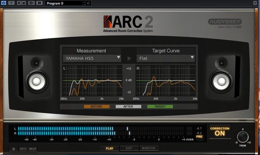Viewport: 260px width, 155px height.
Task: Switch to the MONITOR tab
Action: pyautogui.click(x=149, y=148)
